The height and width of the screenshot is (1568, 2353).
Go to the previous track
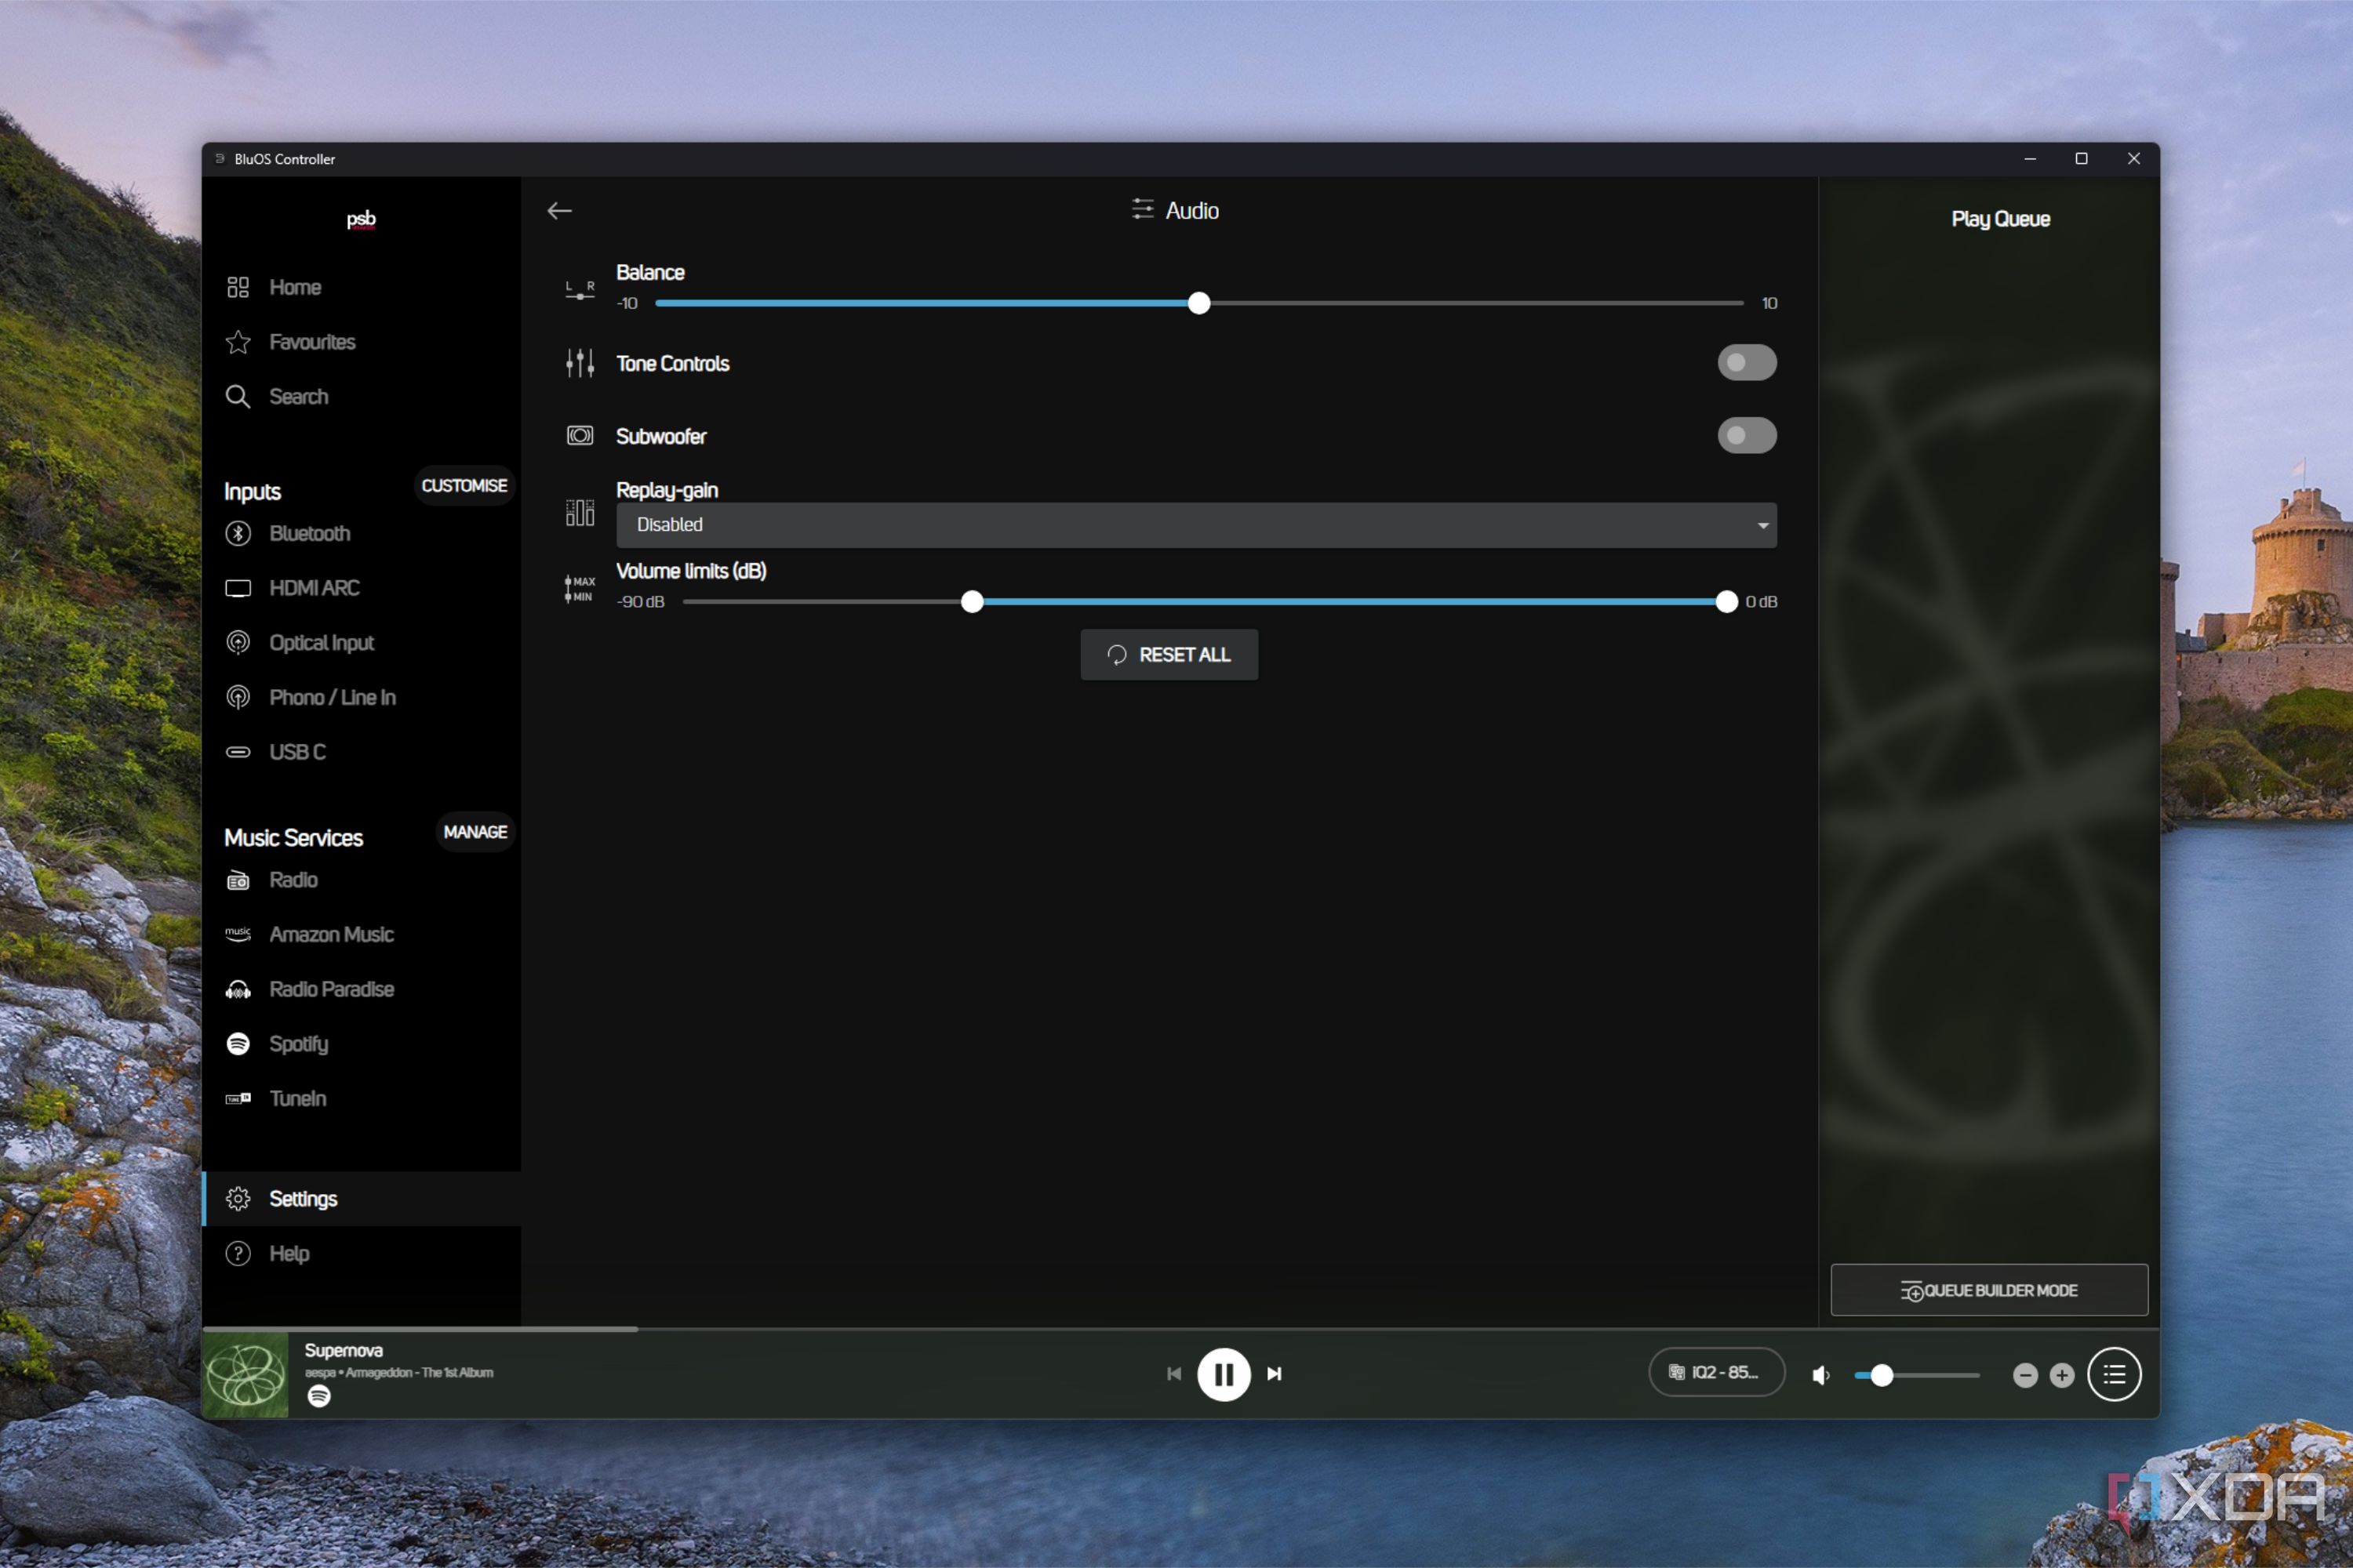tap(1174, 1374)
